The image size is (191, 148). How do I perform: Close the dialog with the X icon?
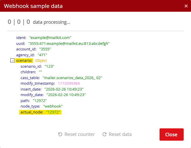coord(186,6)
